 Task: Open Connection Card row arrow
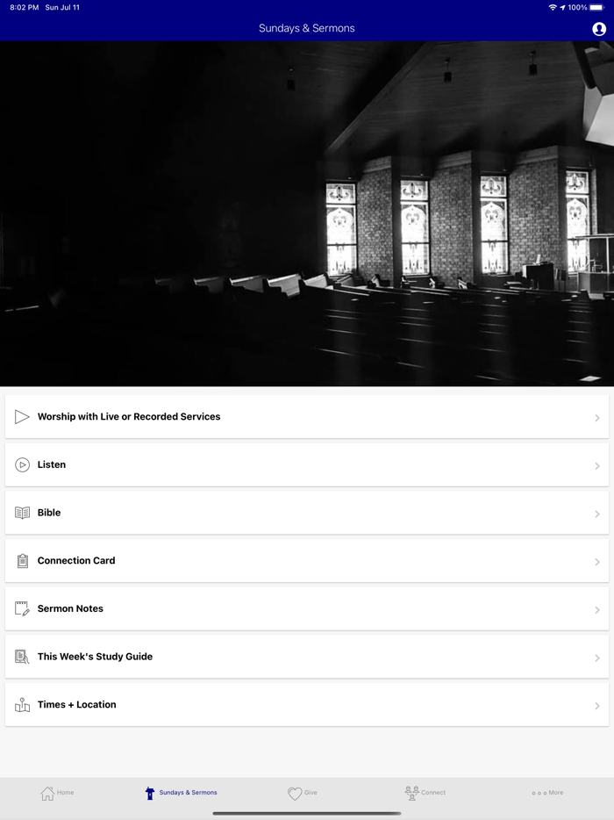point(596,562)
